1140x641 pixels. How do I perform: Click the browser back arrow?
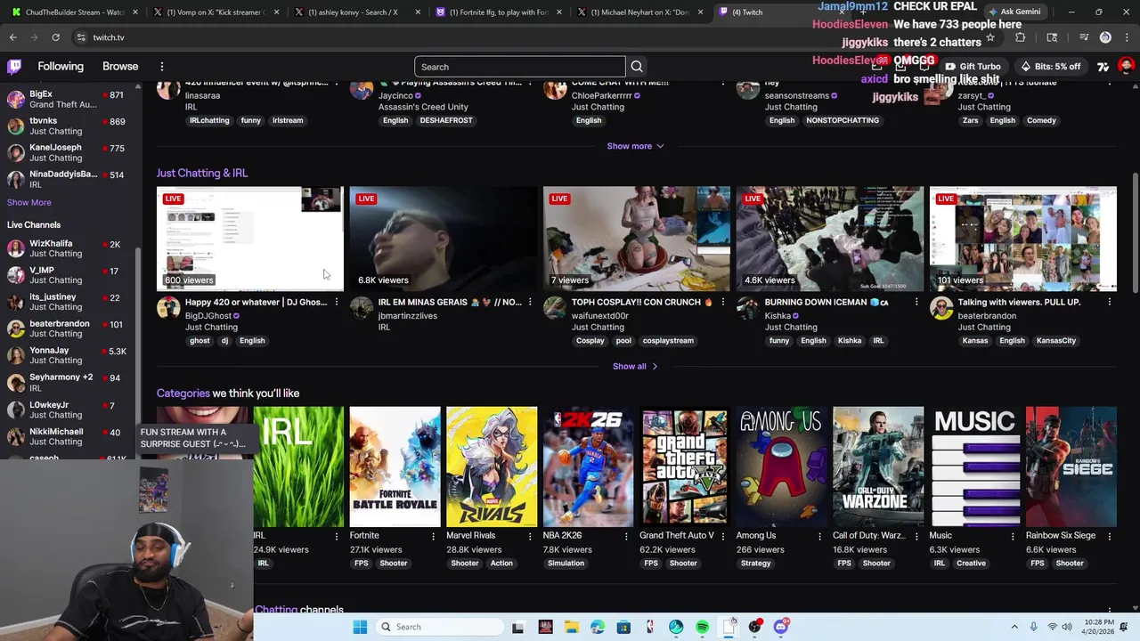point(12,37)
